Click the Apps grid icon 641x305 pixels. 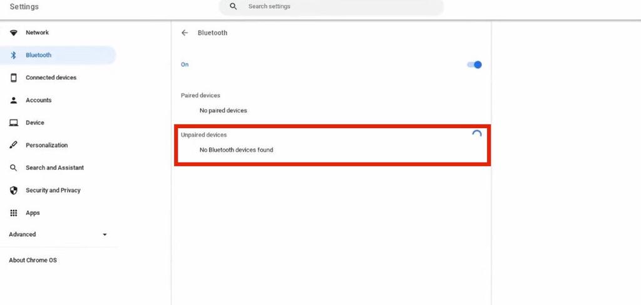point(14,212)
